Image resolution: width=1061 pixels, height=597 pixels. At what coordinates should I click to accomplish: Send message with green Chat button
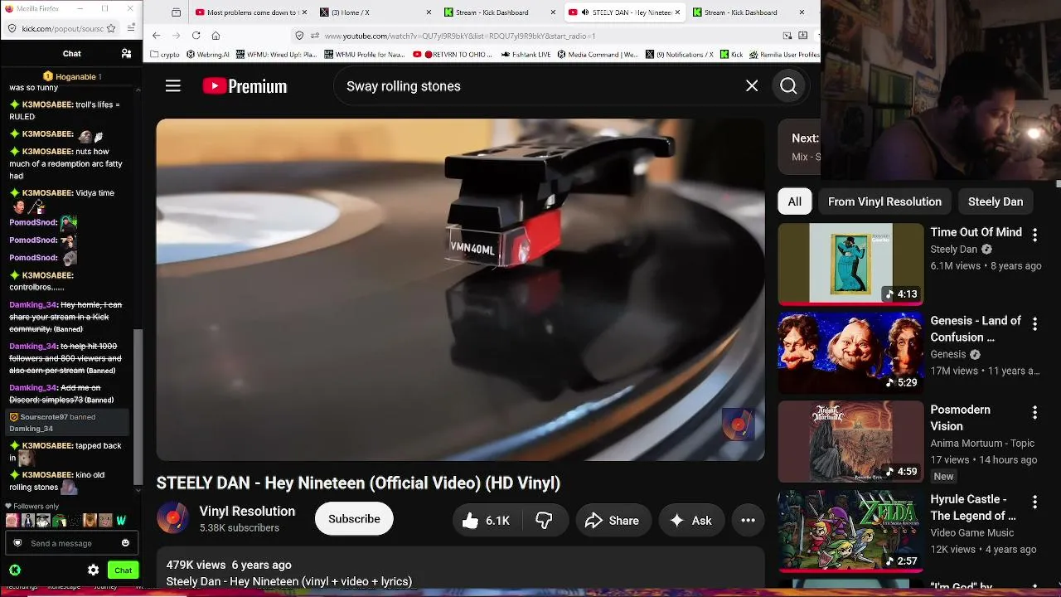click(x=123, y=570)
